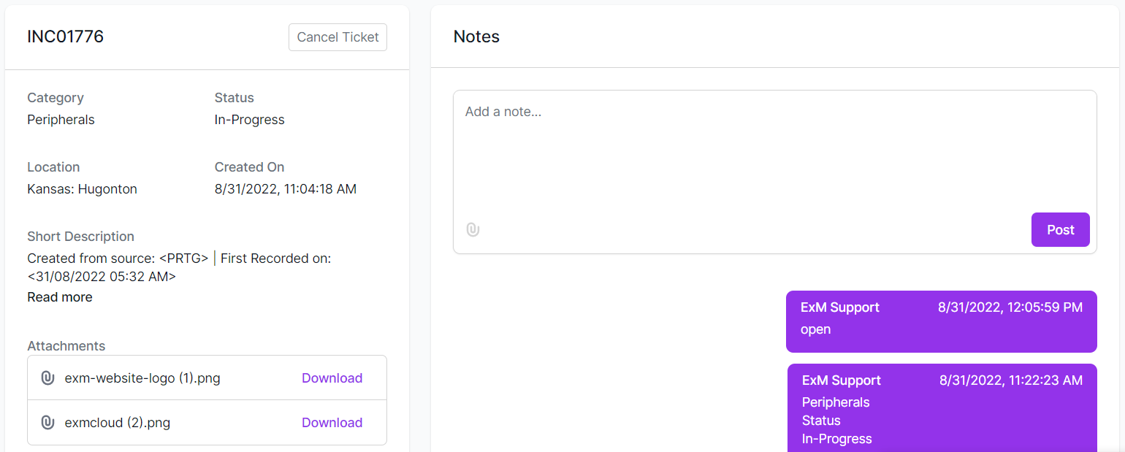Viewport: 1125px width, 452px height.
Task: Select the exmcloud (2).png file name
Action: click(x=118, y=423)
